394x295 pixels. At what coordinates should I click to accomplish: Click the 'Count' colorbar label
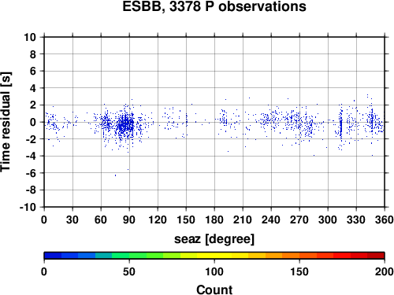tap(214, 289)
